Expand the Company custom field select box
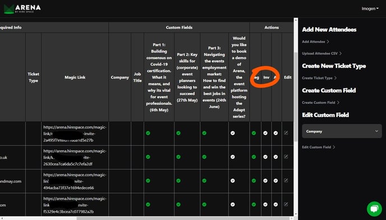The width and height of the screenshot is (386, 220). pos(342,131)
